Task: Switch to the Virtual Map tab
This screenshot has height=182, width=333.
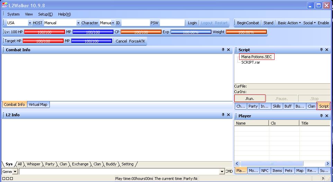Action: [38, 104]
